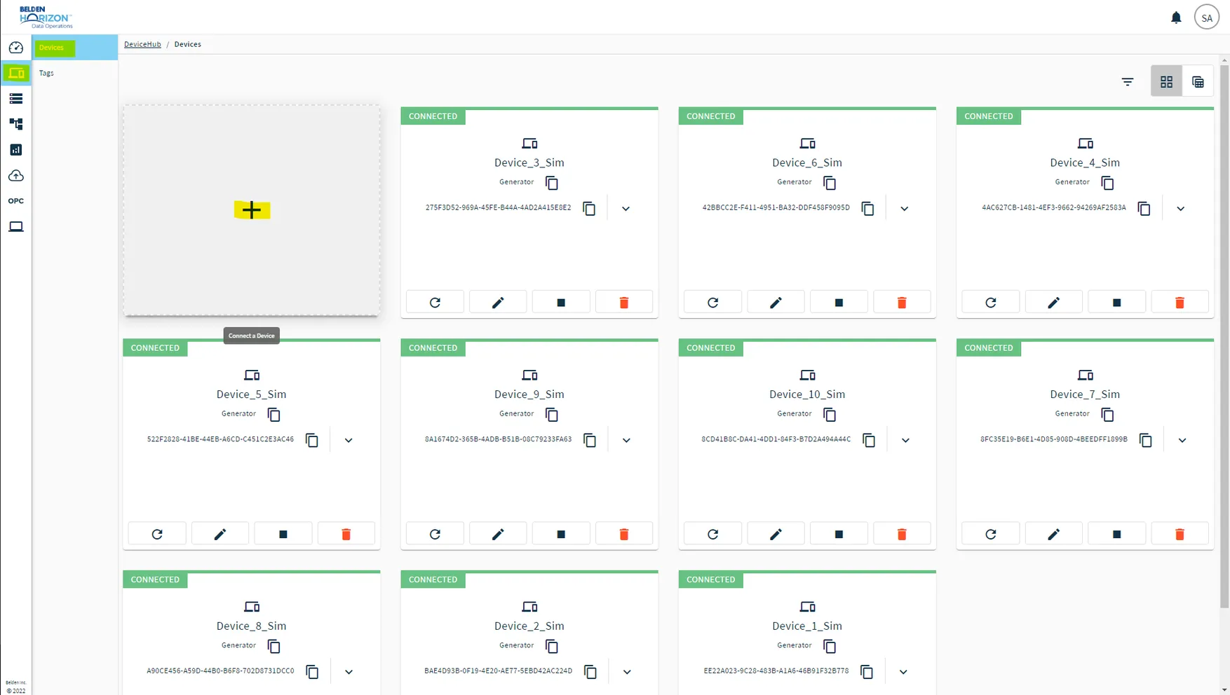The width and height of the screenshot is (1230, 695).
Task: Open the laptop system icon in sidebar
Action: (x=16, y=226)
